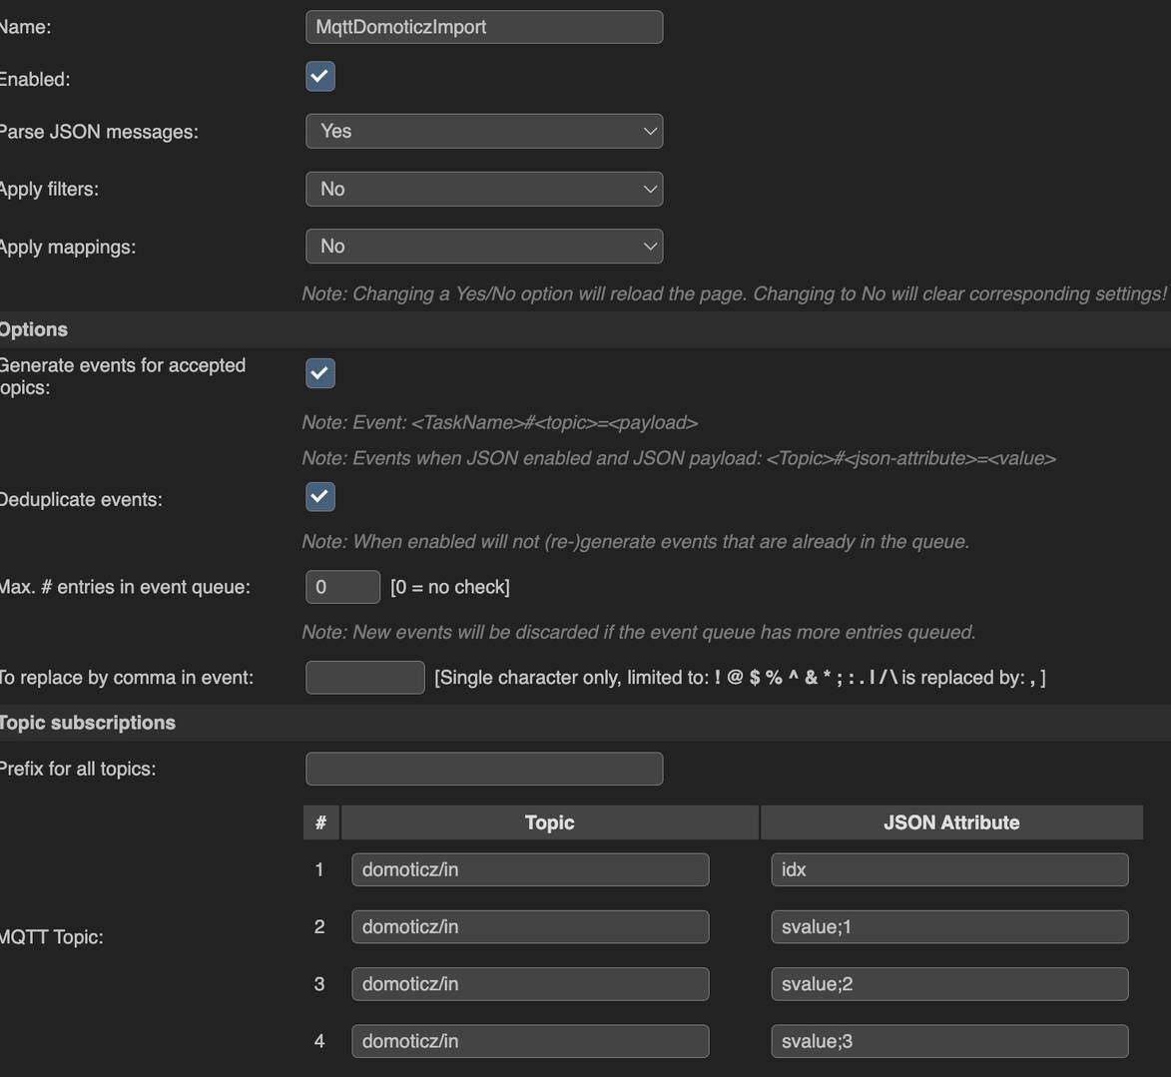Click the JSON Attribute field containing idx
The height and width of the screenshot is (1077, 1171).
[950, 869]
